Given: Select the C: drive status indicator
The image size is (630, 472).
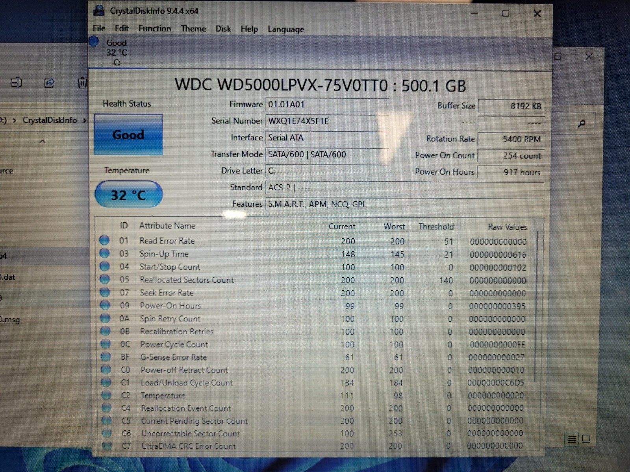Looking at the screenshot, I should (x=117, y=52).
